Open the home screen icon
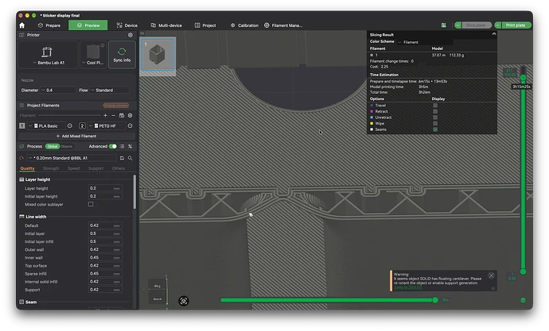Screen dimensions: 549x331 click(22, 25)
